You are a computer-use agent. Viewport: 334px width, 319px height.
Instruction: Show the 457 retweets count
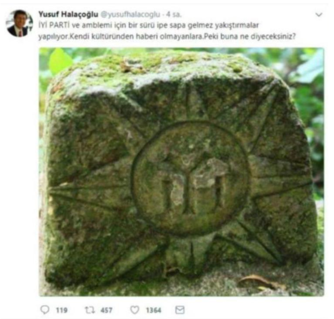(107, 310)
